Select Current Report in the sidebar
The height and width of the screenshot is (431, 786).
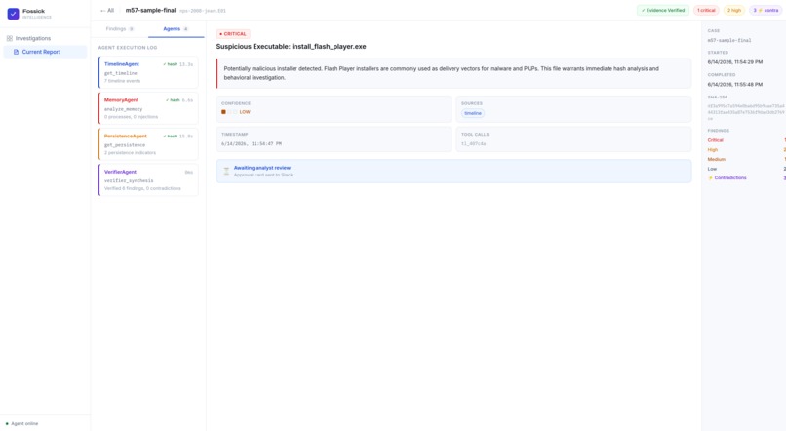(45, 52)
